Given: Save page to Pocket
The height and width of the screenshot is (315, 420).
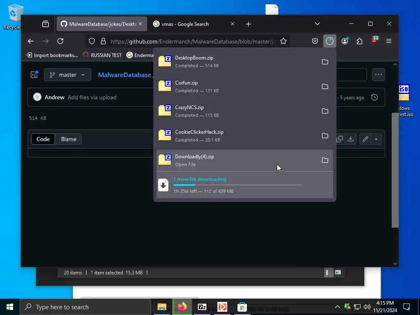Looking at the screenshot, I should (x=315, y=41).
